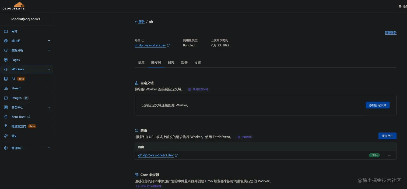This screenshot has width=407, height=189.
Task: Click the Cron 触发器 calendar icon
Action: click(x=136, y=175)
